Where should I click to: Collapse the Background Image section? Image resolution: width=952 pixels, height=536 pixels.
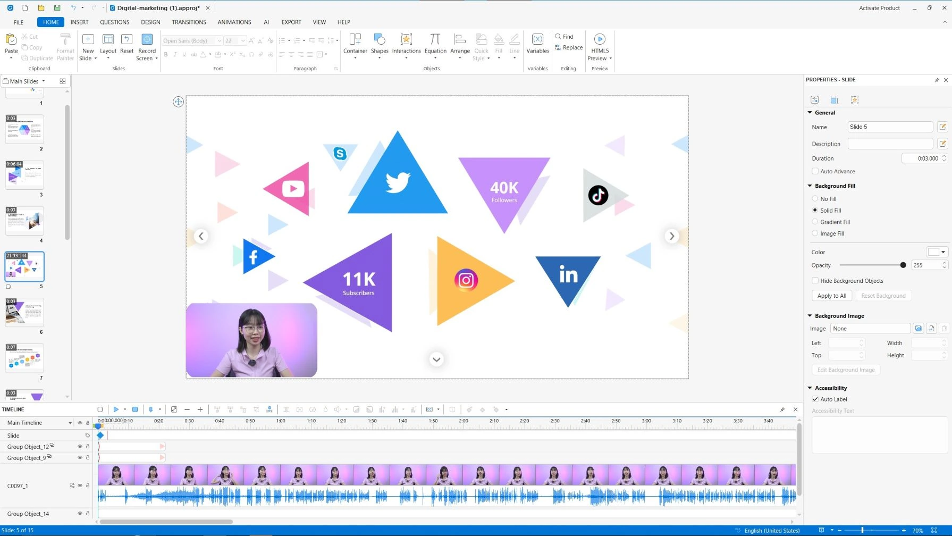pos(810,316)
